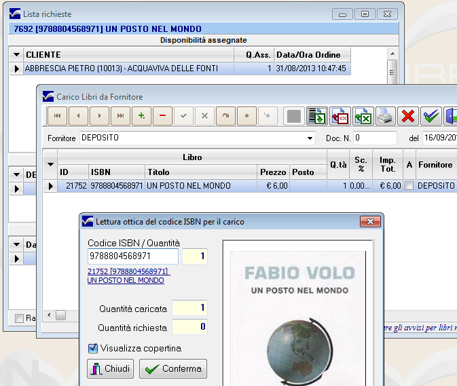Open the CLIENTE grid column menu arrow
The image size is (457, 386).
coord(16,54)
